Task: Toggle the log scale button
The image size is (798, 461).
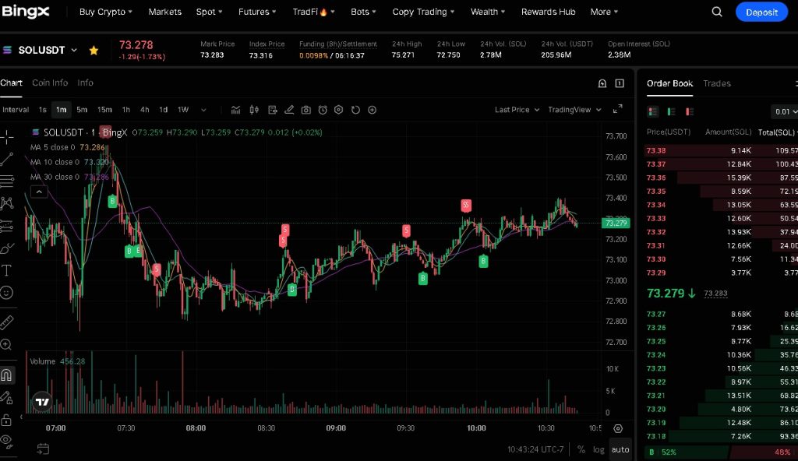Action: tap(598, 449)
